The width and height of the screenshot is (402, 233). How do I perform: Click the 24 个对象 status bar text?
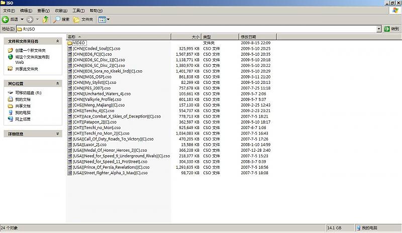point(9,227)
